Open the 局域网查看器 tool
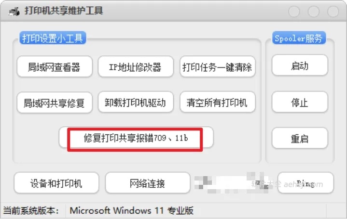The height and width of the screenshot is (219, 347). 55,67
